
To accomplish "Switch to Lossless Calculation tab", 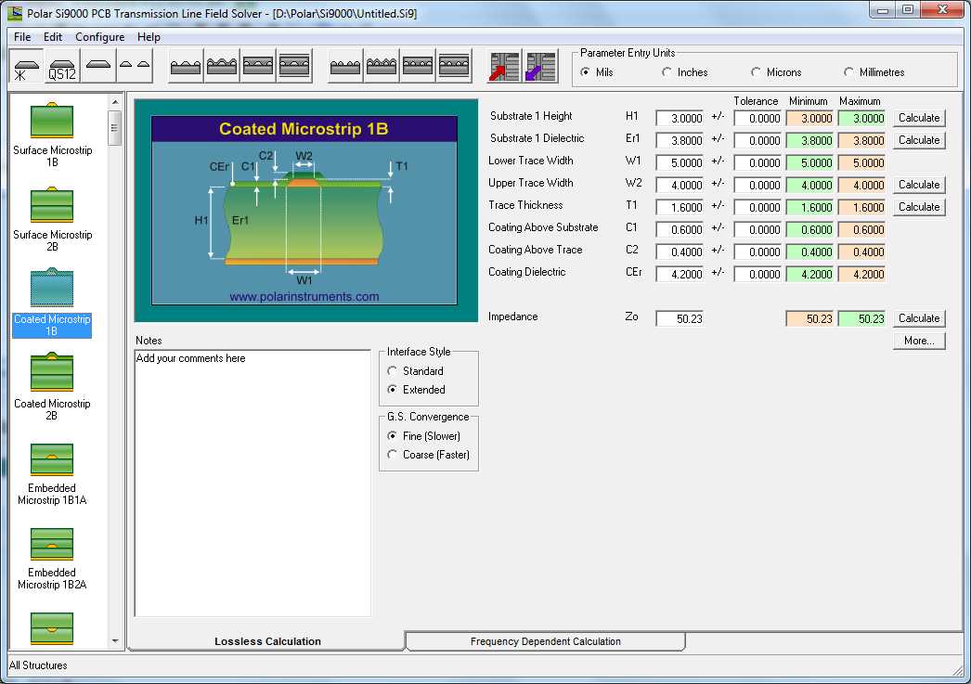I will point(267,641).
